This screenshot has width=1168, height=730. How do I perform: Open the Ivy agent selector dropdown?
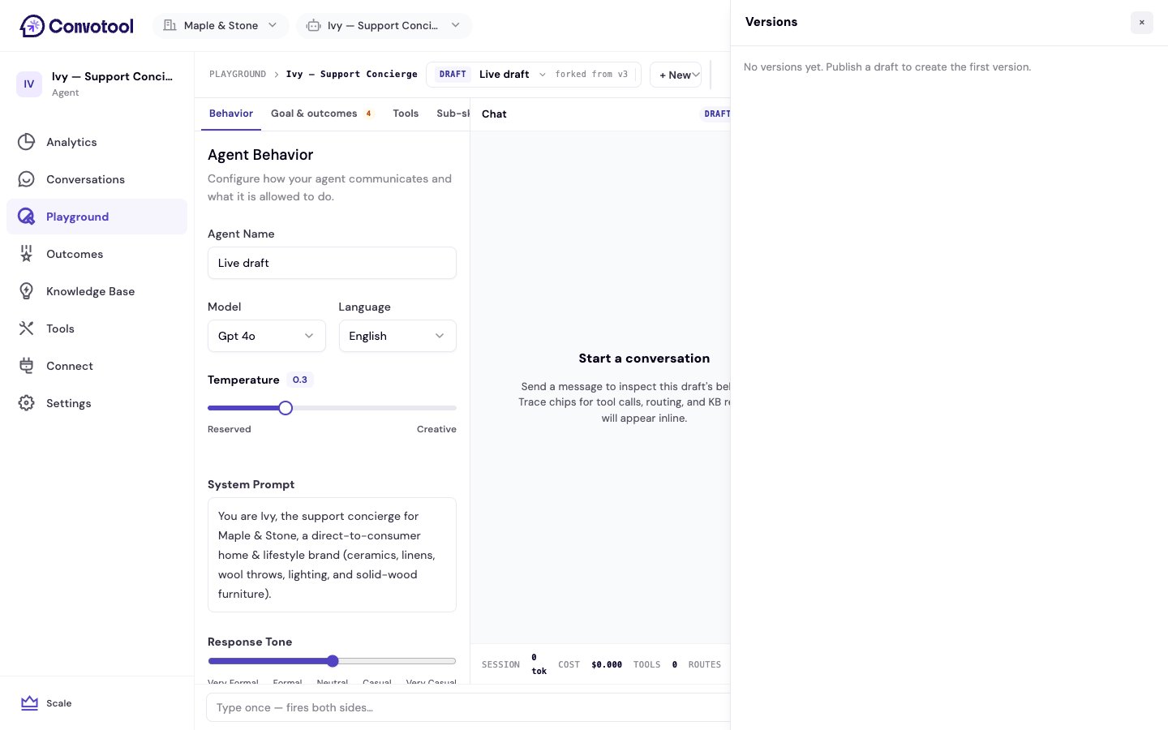click(384, 26)
